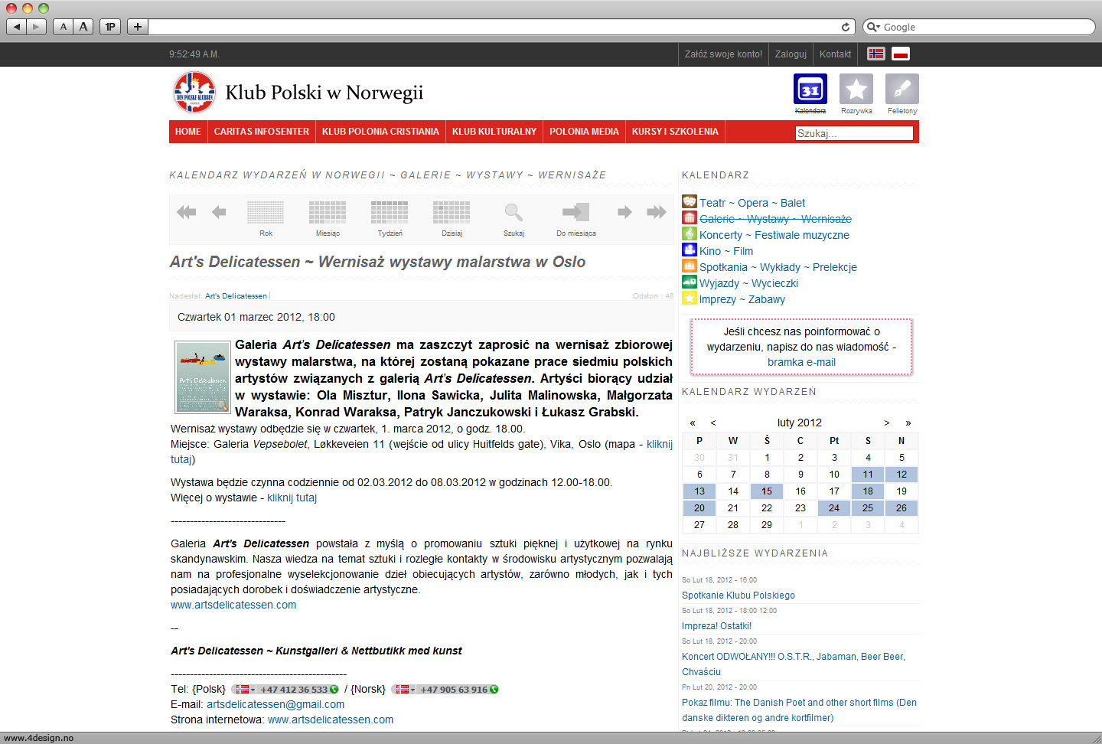Click the Szukaj site search field

tap(854, 133)
